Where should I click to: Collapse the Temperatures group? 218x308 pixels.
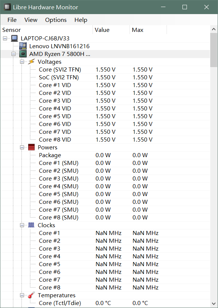coord(22,295)
